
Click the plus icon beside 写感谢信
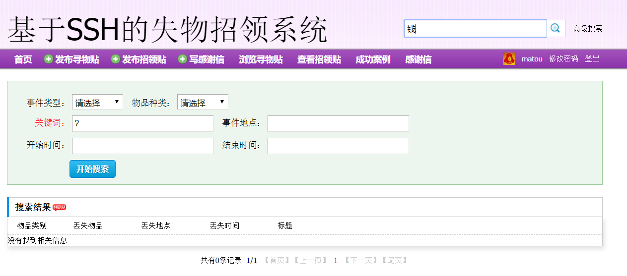pyautogui.click(x=183, y=59)
